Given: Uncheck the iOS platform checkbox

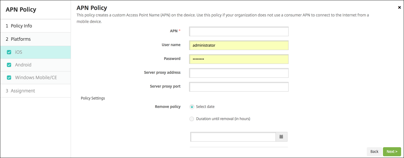Looking at the screenshot, I should (9, 52).
